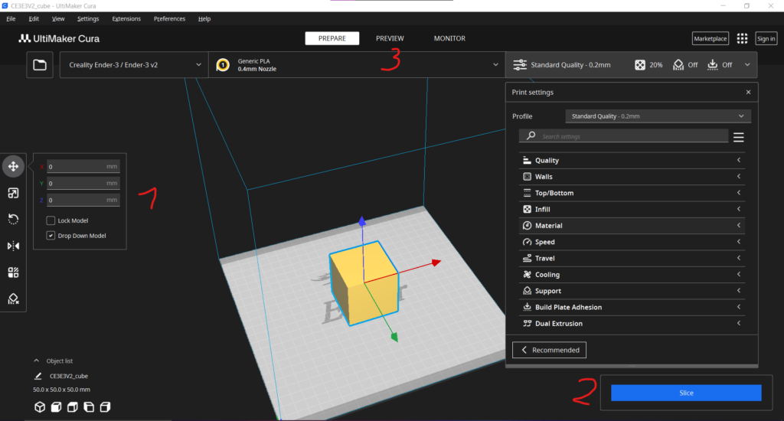Click the support Off icon

pyautogui.click(x=678, y=65)
